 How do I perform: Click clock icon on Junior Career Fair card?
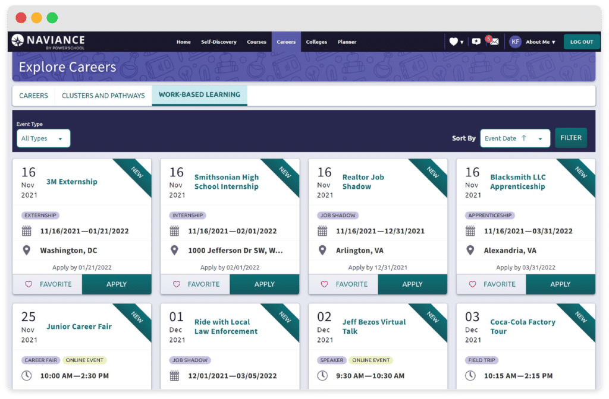pyautogui.click(x=26, y=376)
